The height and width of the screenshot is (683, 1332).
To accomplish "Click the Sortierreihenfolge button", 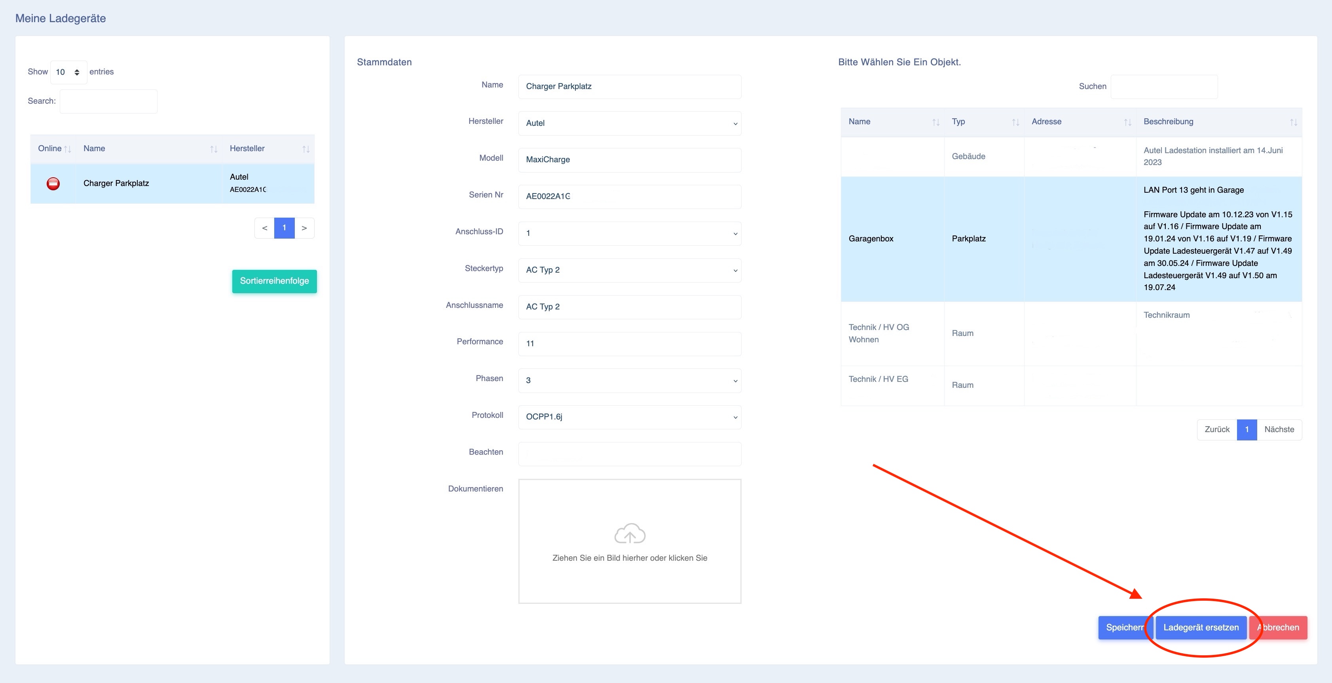I will [274, 281].
